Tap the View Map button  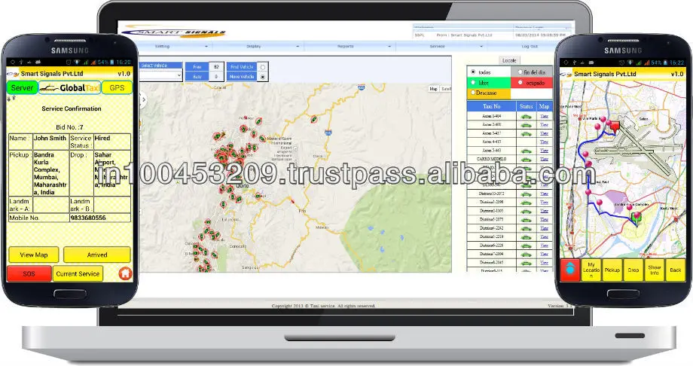click(x=33, y=255)
